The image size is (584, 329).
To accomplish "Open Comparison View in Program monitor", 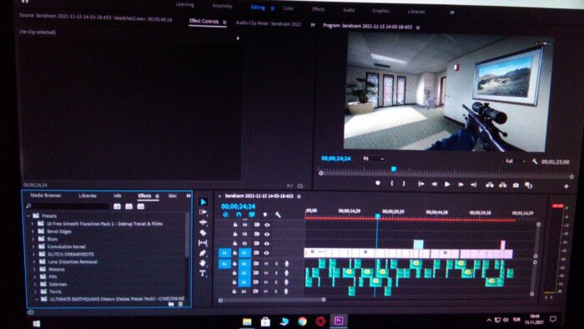I will click(x=528, y=185).
